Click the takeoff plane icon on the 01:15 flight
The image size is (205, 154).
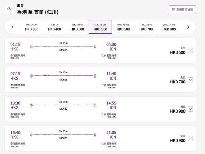[32, 47]
